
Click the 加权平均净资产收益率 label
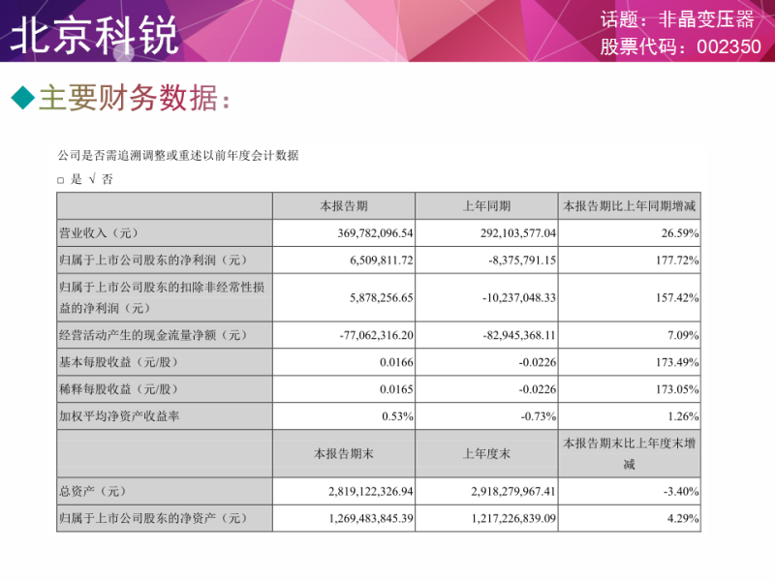119,416
